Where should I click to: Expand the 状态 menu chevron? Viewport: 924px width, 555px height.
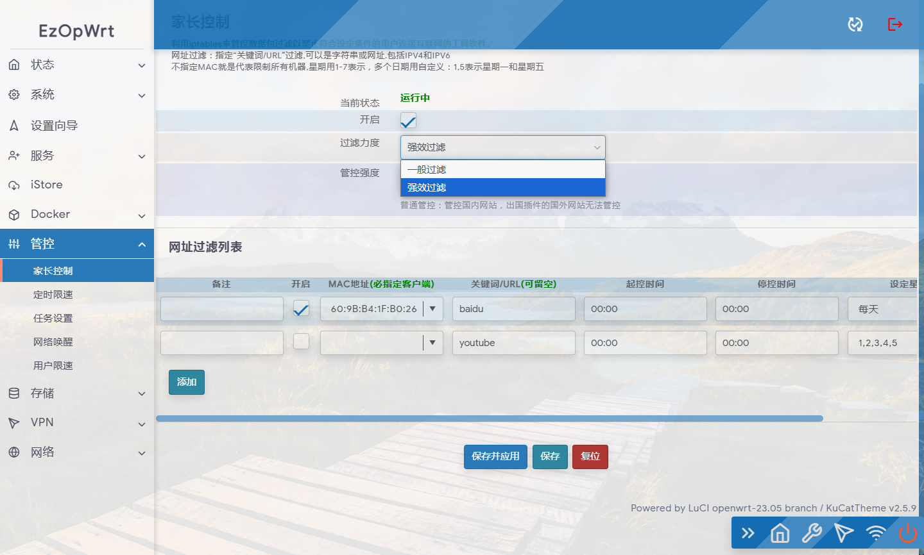click(x=142, y=65)
